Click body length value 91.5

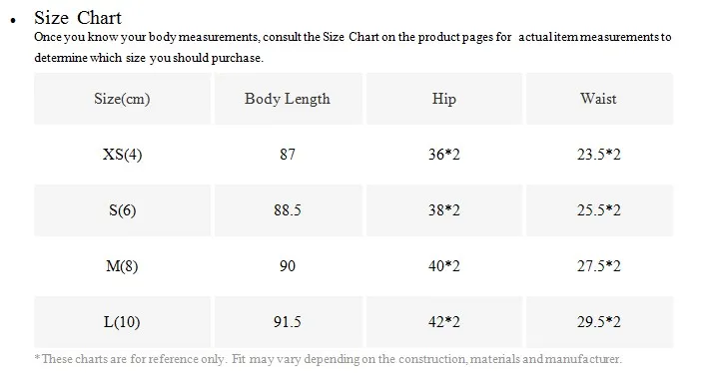click(x=288, y=322)
